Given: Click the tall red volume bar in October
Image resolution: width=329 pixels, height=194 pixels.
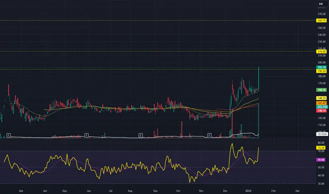Looking at the screenshot, I should coord(182,129).
